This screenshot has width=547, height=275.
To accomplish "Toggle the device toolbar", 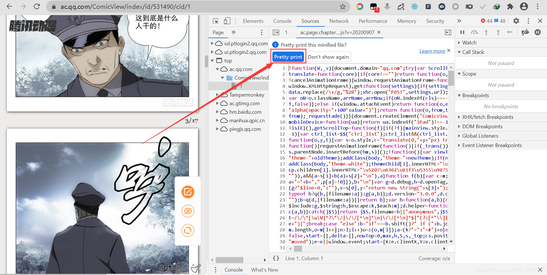I will (227, 21).
